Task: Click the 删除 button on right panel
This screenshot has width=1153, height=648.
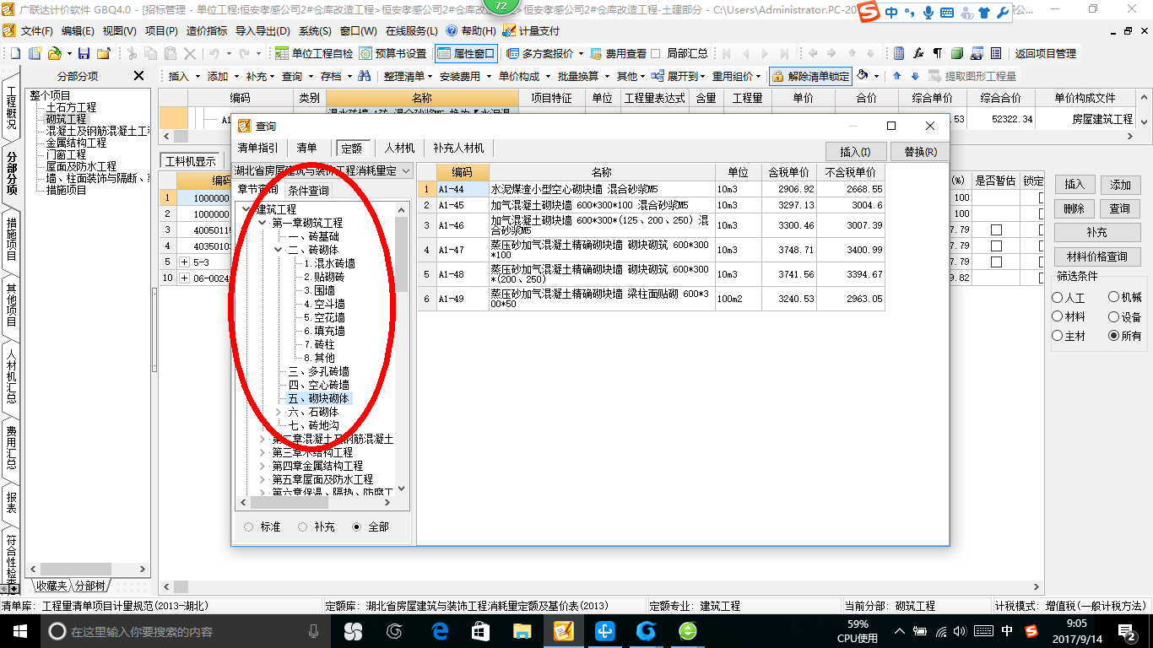Action: coord(1074,208)
